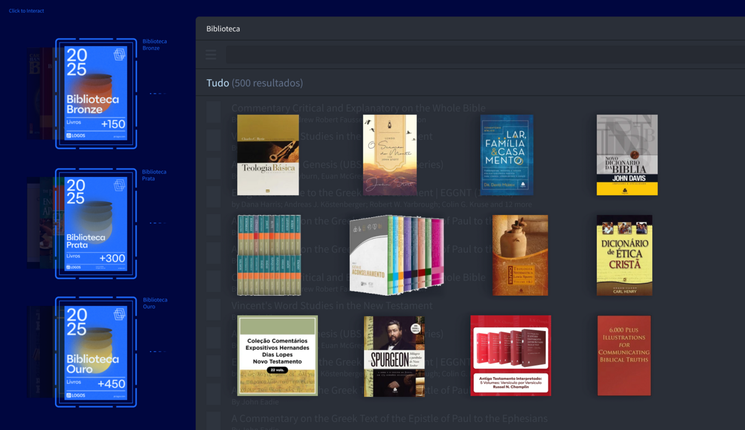This screenshot has width=745, height=430.
Task: Open the Teologia Básica book cover
Action: click(268, 155)
